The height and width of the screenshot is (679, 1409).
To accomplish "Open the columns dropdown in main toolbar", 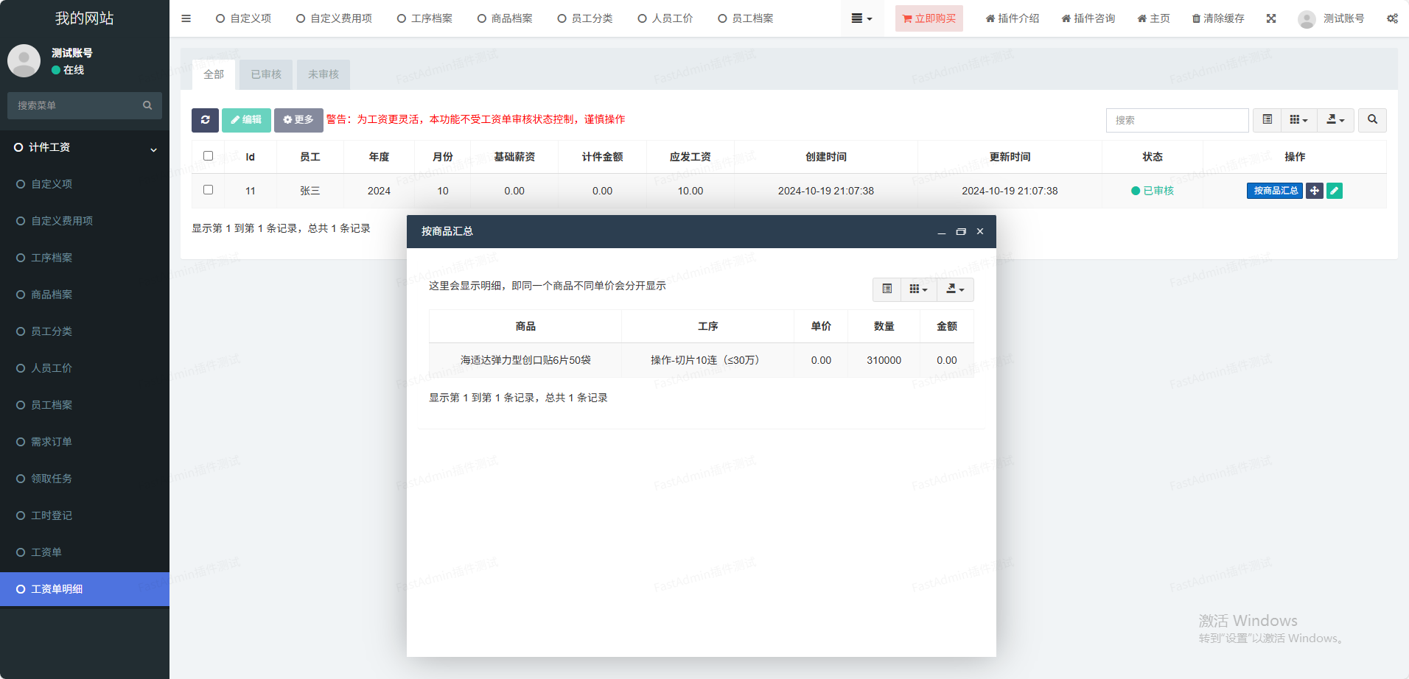I will [x=1298, y=120].
